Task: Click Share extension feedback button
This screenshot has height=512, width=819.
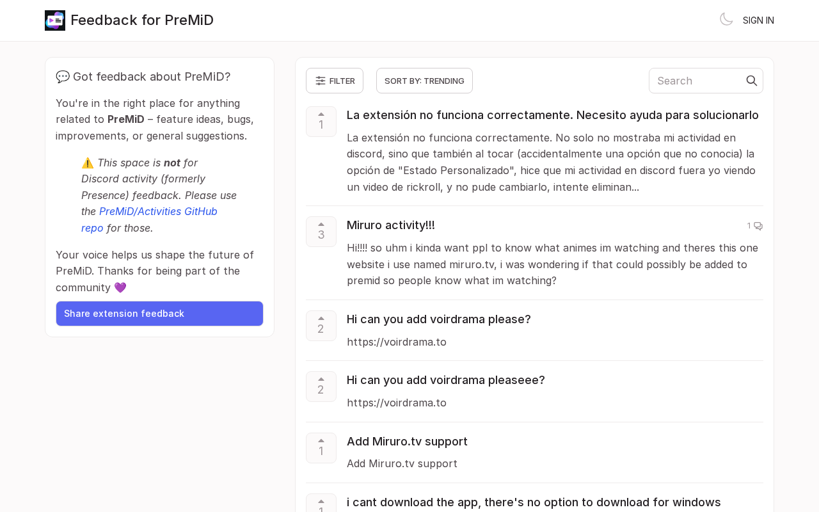Action: (159, 314)
